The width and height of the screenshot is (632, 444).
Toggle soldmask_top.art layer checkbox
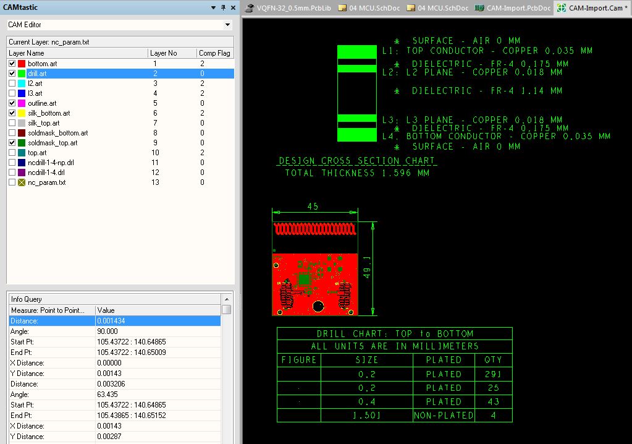click(12, 142)
